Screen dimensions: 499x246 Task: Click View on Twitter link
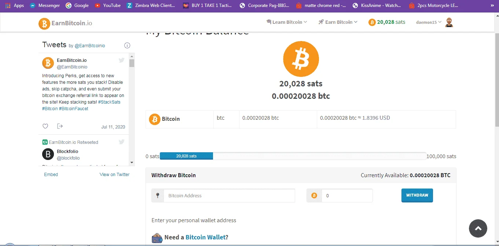tap(114, 175)
